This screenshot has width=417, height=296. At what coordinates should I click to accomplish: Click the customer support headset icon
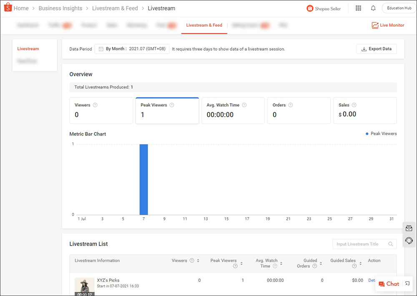(x=409, y=241)
